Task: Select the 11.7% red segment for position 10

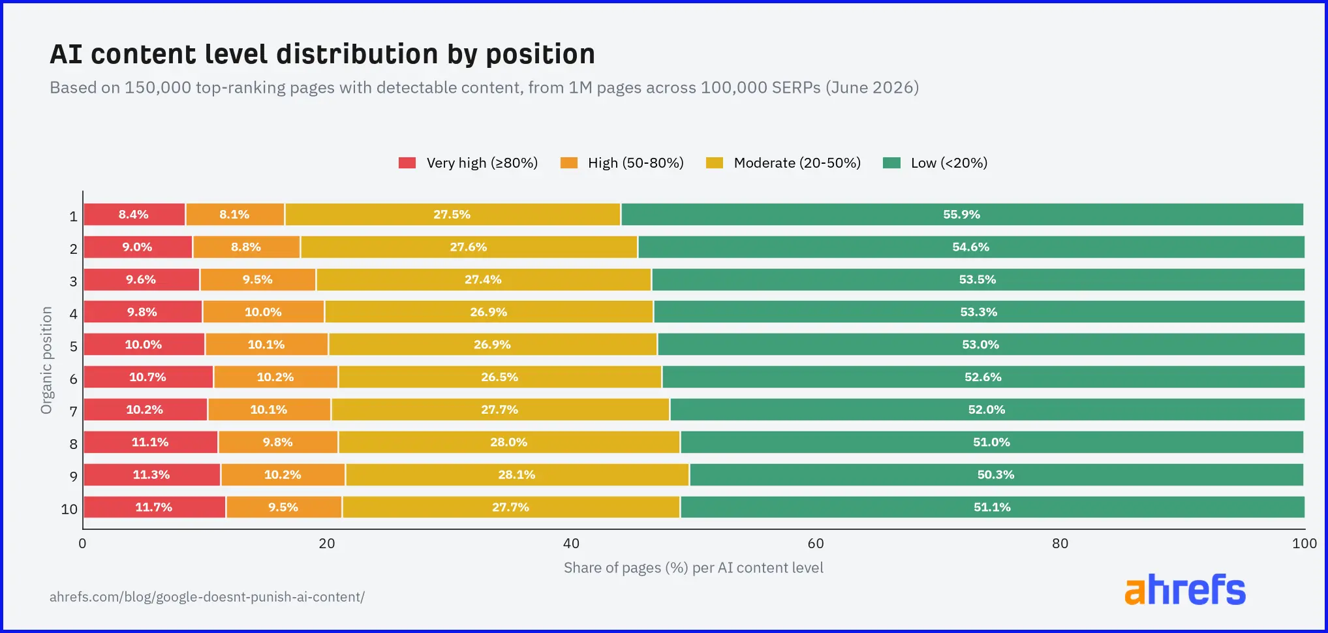Action: pyautogui.click(x=155, y=507)
